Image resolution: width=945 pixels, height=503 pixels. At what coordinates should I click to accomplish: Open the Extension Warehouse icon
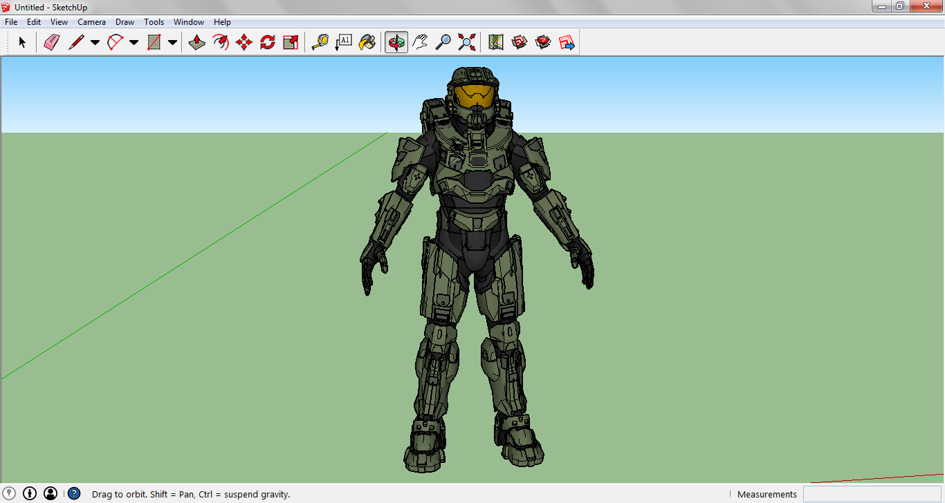pyautogui.click(x=543, y=43)
